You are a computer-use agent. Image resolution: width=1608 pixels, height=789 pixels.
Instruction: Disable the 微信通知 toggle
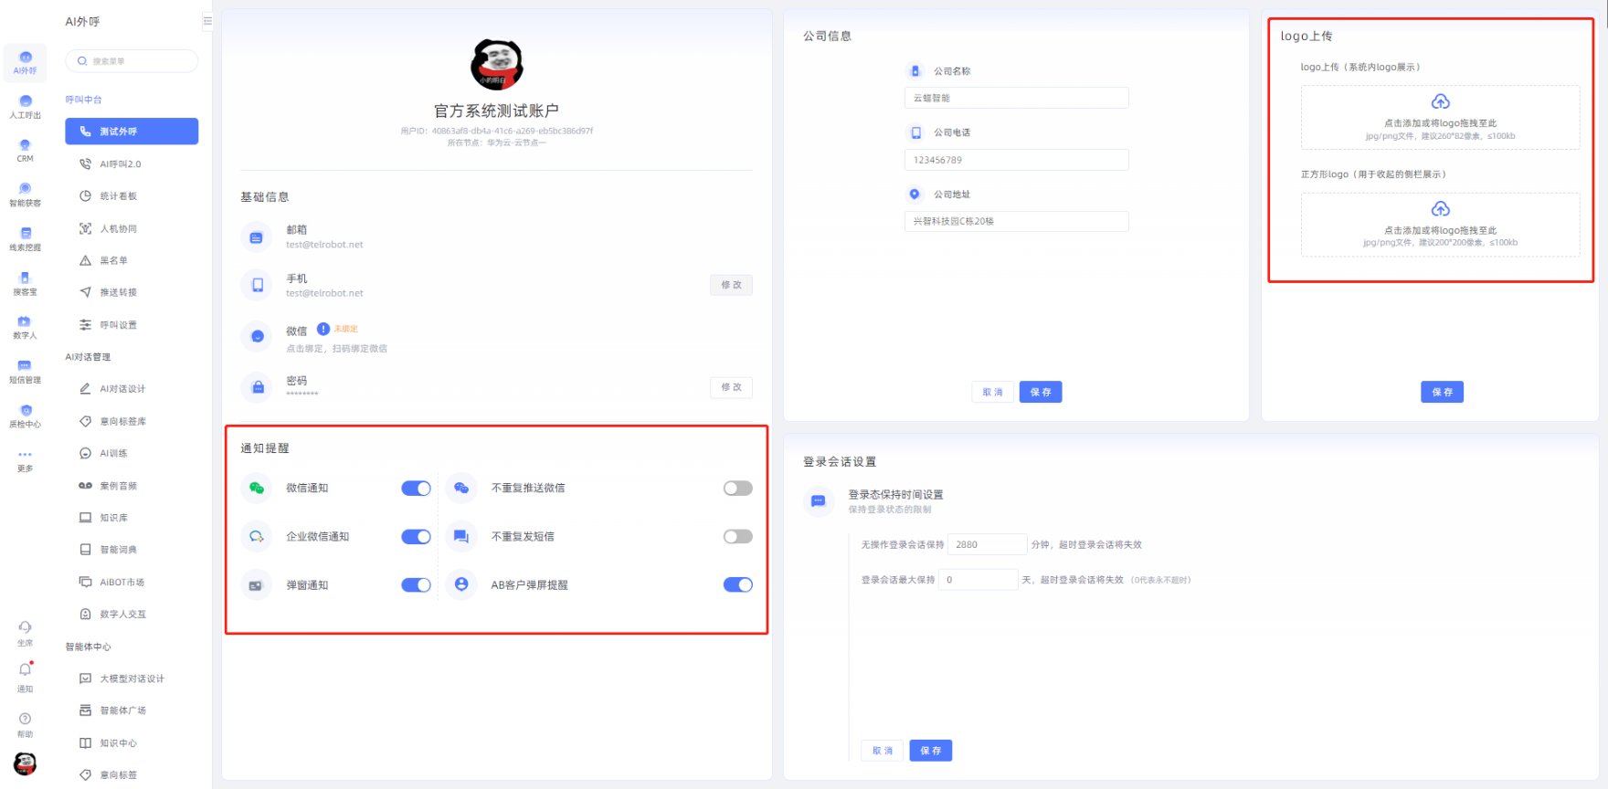416,489
